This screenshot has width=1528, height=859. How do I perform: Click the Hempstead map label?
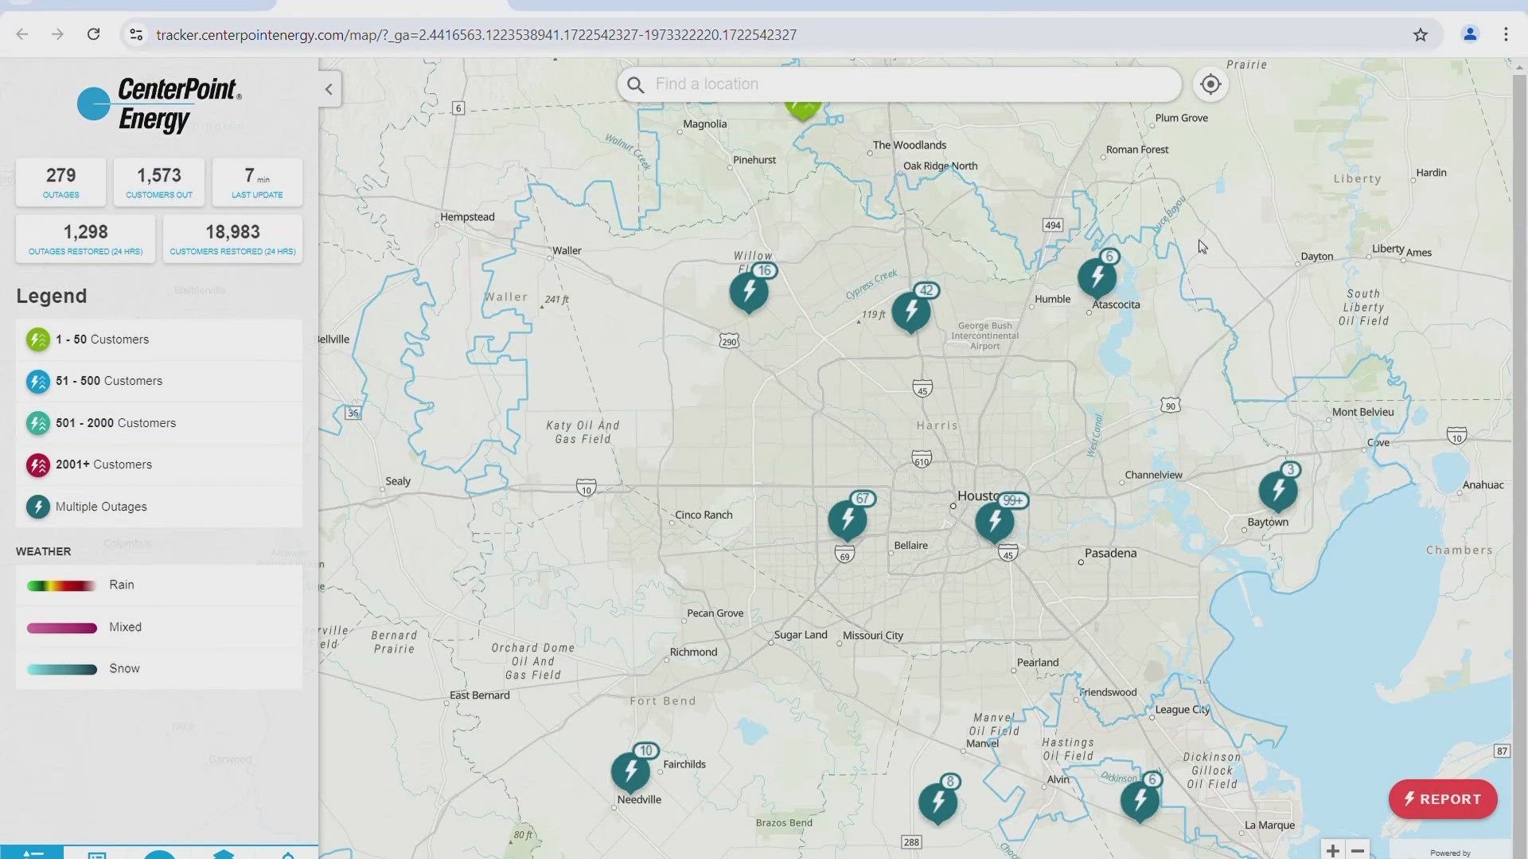[467, 217]
